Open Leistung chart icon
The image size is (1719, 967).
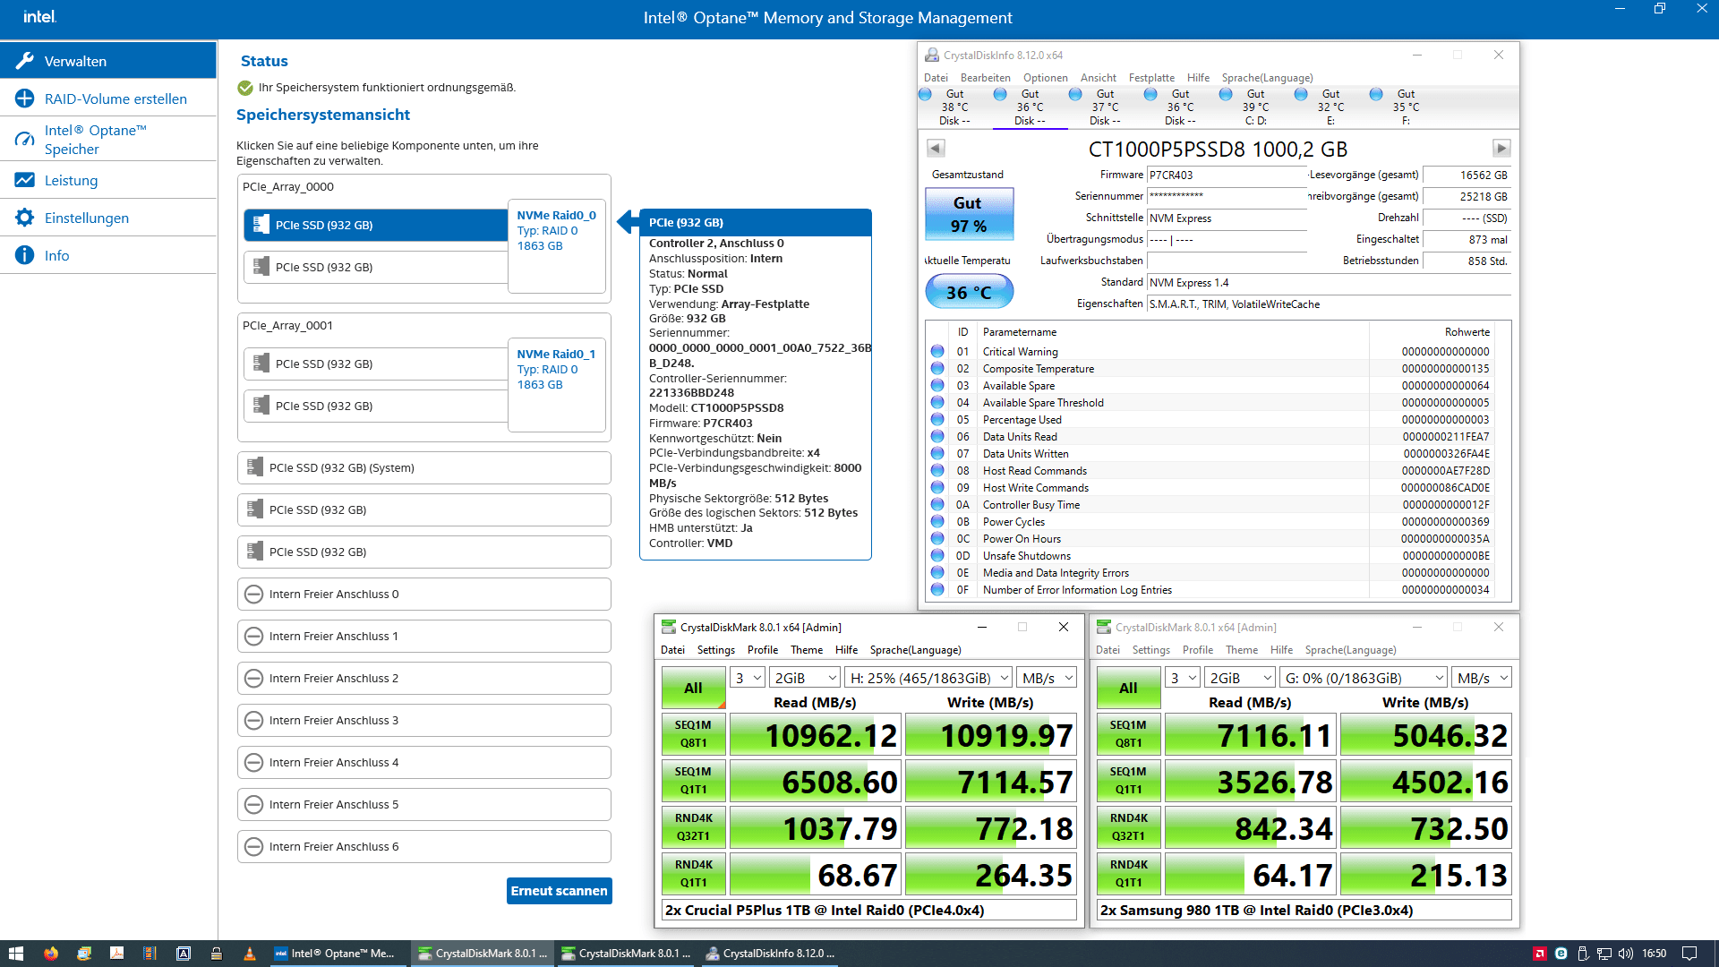pyautogui.click(x=25, y=180)
